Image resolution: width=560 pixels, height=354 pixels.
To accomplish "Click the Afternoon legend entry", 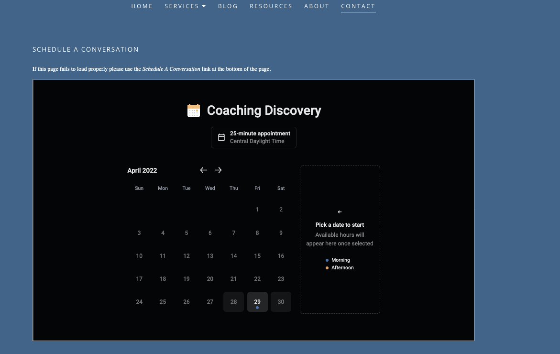I will 339,267.
